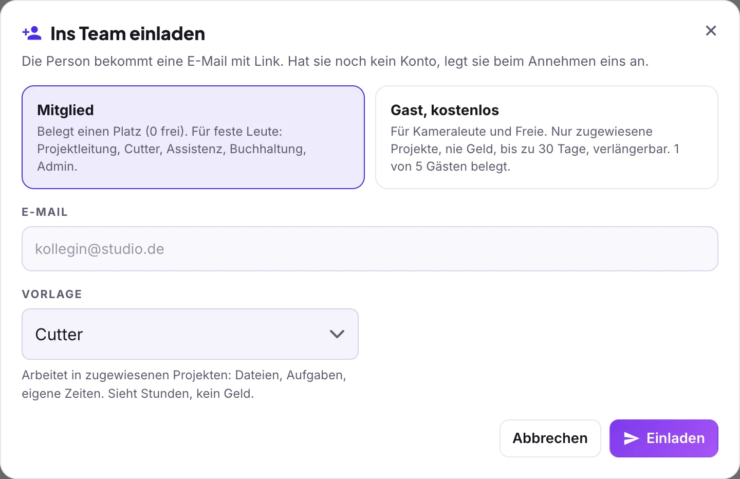Open the Vorlage dropdown showing Cutter
740x479 pixels.
tap(190, 334)
